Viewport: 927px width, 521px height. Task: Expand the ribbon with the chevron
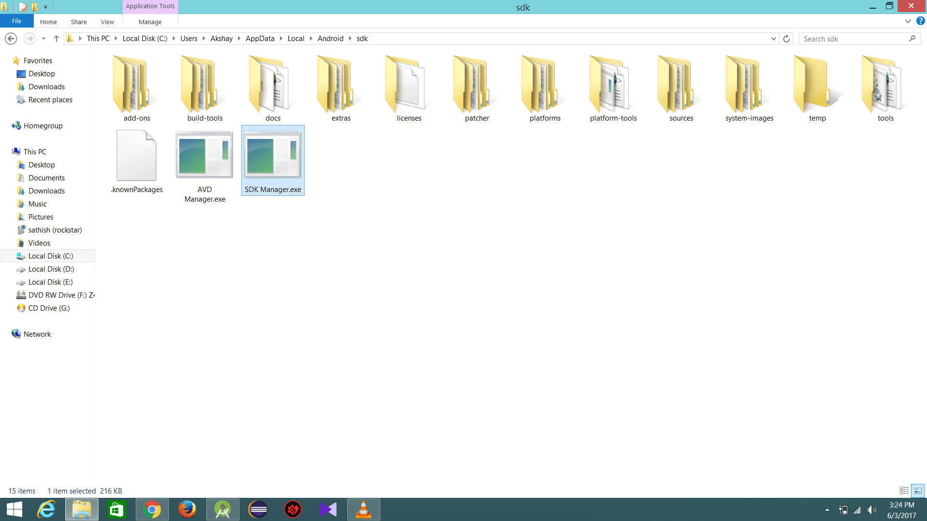(908, 21)
